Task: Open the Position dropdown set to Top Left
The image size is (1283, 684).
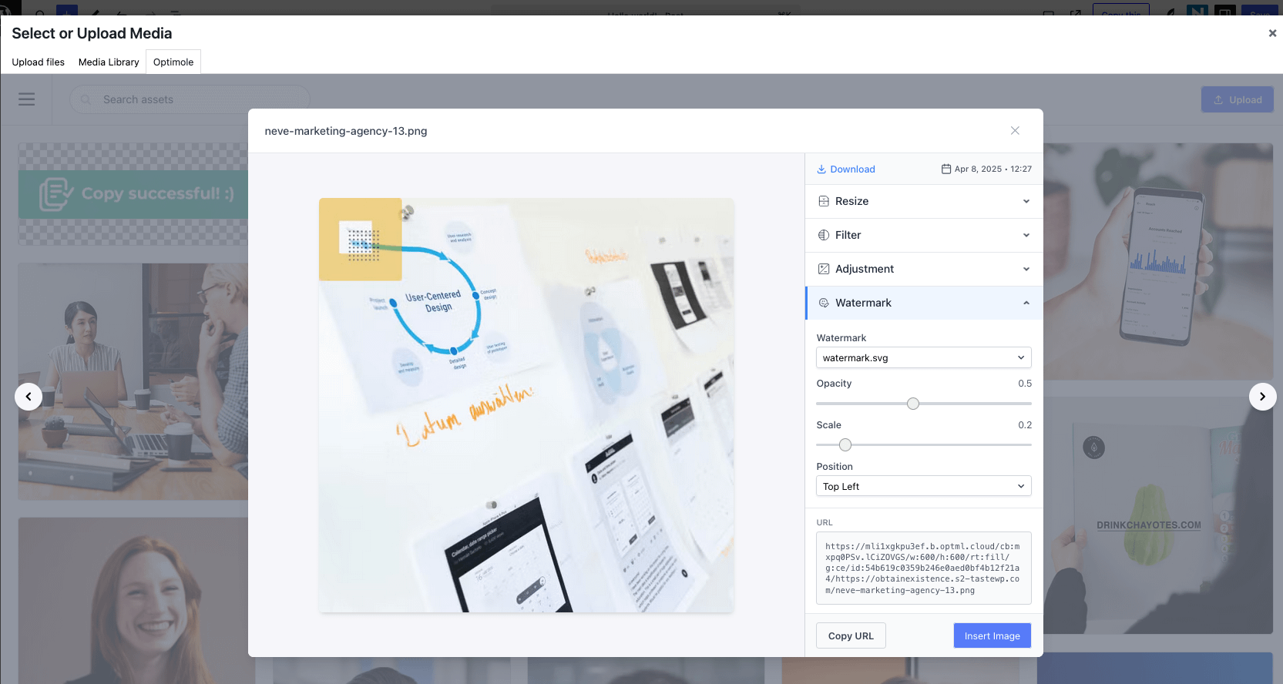Action: (x=923, y=487)
